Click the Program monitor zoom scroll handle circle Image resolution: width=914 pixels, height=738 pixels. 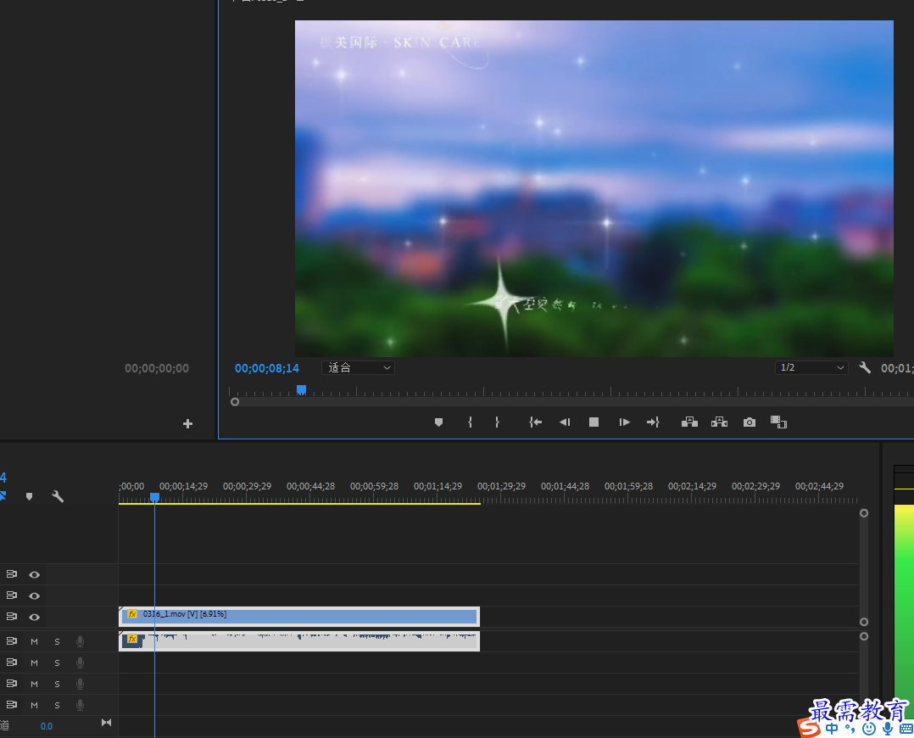point(235,402)
